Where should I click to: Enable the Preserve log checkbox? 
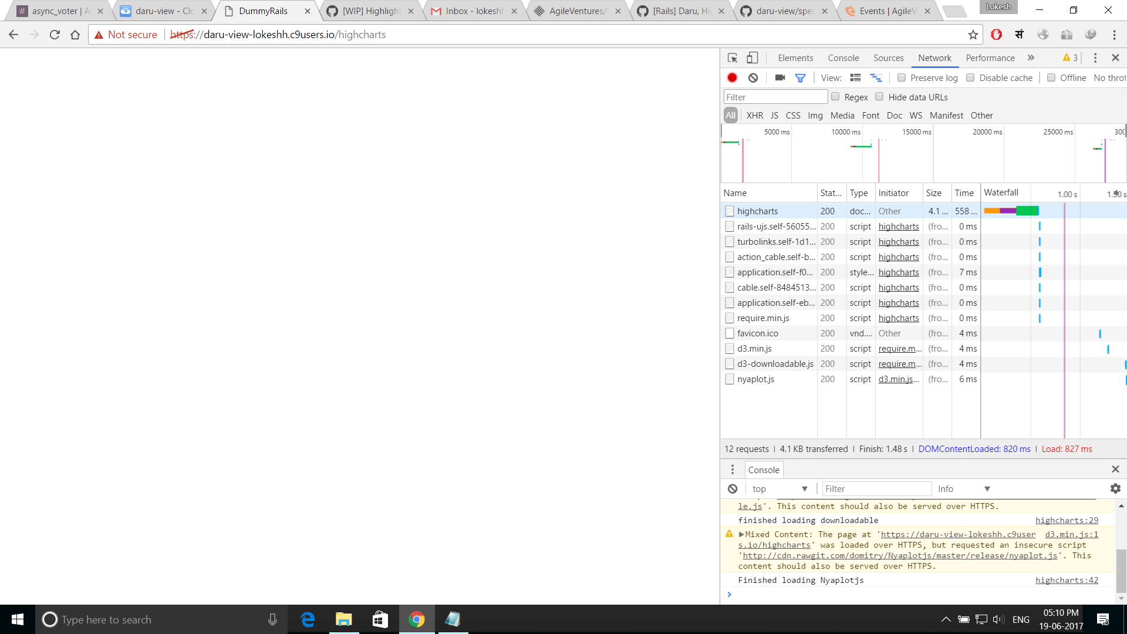click(902, 77)
